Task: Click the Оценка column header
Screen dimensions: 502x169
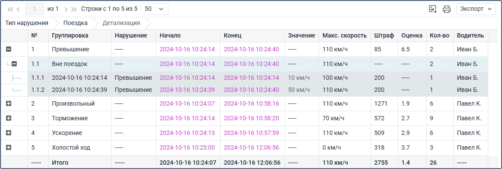Action: click(412, 35)
